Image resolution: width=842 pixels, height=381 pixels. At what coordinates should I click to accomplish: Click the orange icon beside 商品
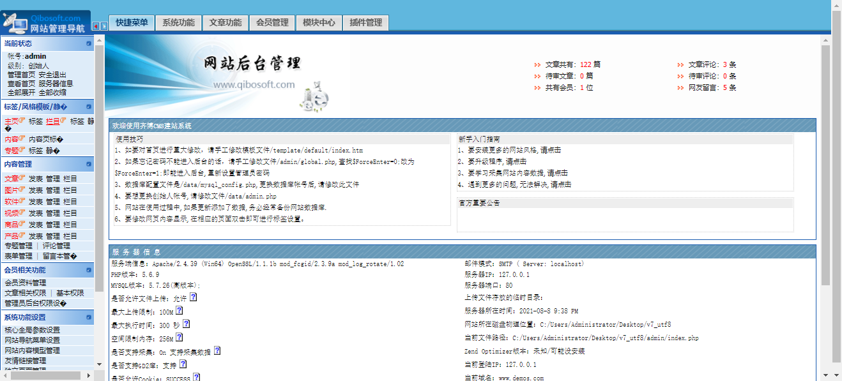click(22, 224)
